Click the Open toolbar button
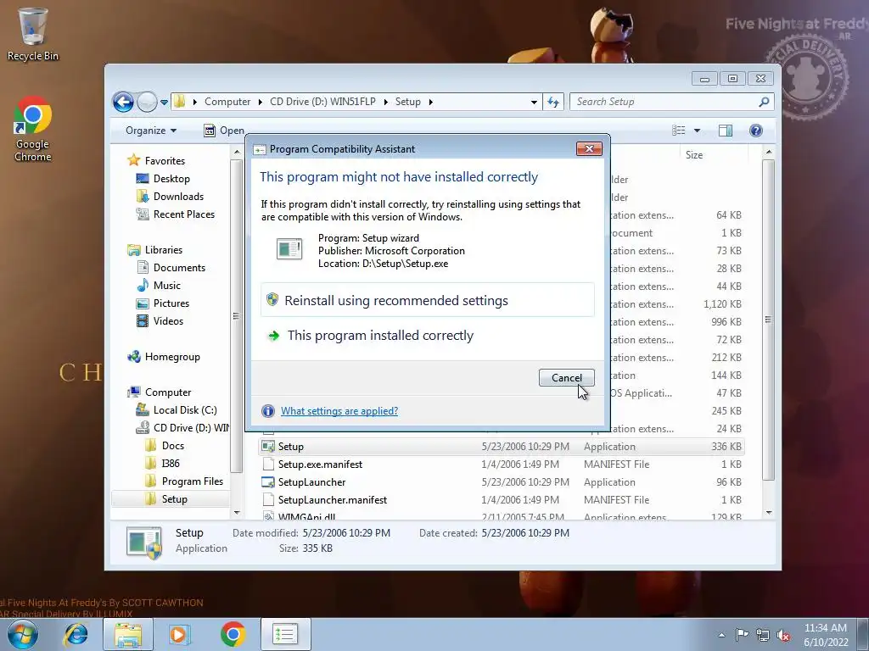 click(x=224, y=131)
